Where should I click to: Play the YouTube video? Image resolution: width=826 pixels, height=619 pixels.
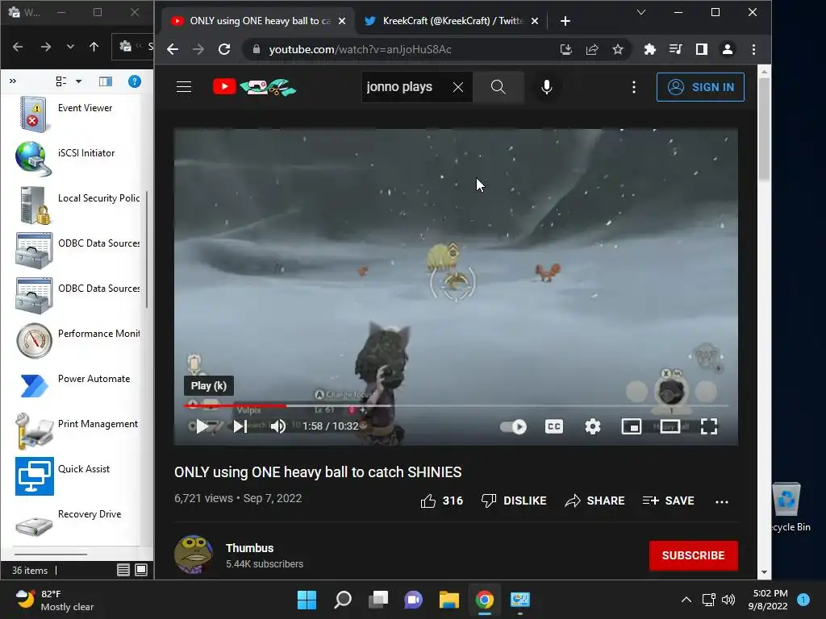202,426
